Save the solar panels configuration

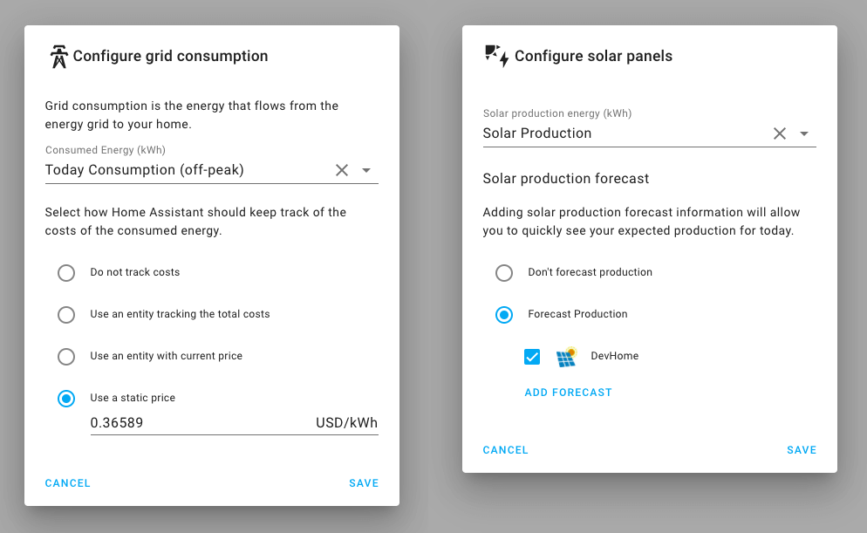(801, 450)
